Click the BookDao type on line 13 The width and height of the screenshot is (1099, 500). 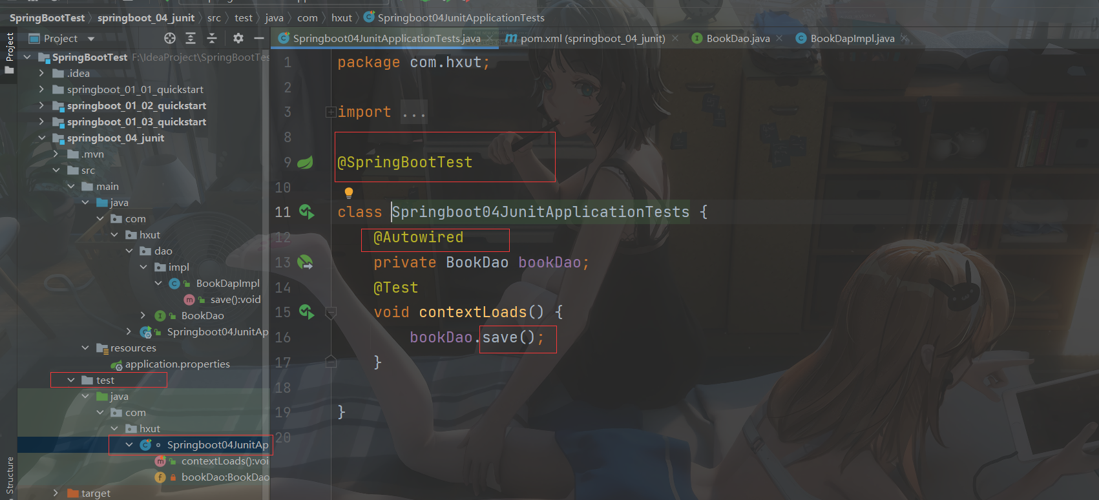click(477, 262)
